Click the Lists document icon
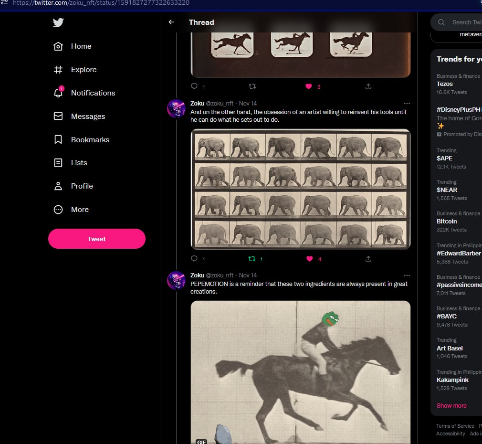482x444 pixels. pyautogui.click(x=58, y=163)
